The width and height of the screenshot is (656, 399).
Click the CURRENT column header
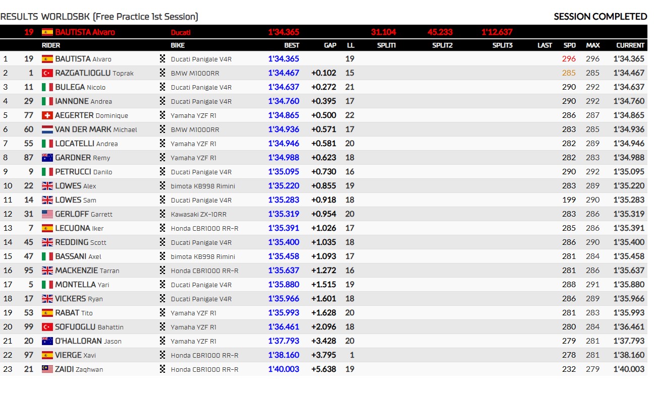pyautogui.click(x=630, y=45)
